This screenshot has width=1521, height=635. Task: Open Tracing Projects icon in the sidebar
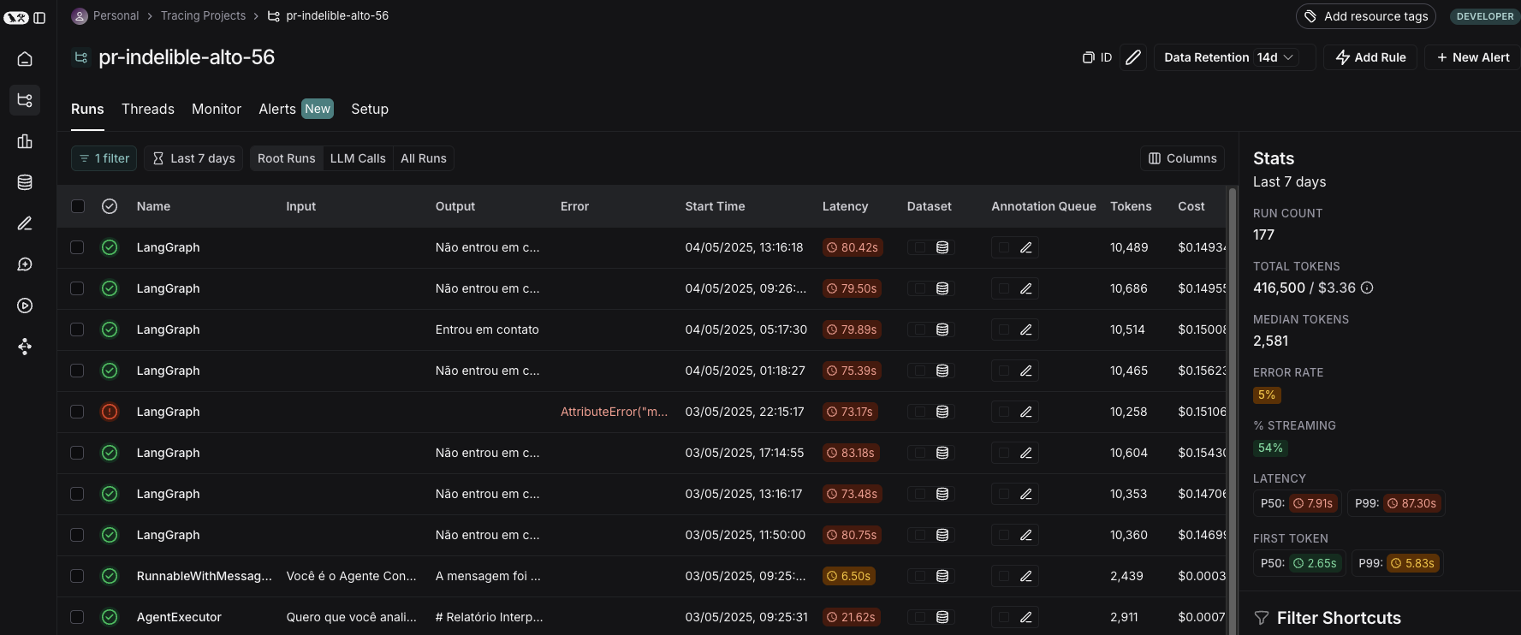point(25,100)
